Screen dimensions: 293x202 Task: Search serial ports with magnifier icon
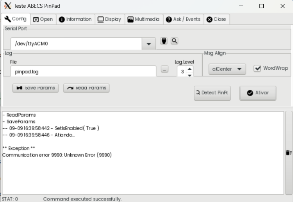tap(174, 41)
